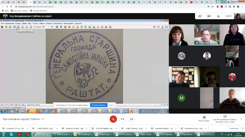245x137 pixels.
Task: Click the green M participant tile
Action: pos(181,98)
